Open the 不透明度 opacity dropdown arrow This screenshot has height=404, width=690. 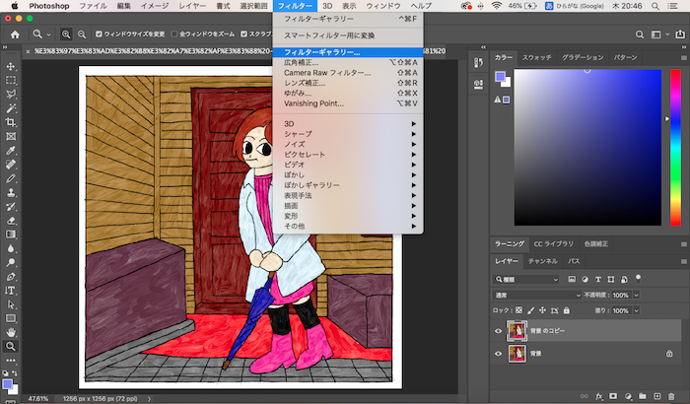pos(636,295)
